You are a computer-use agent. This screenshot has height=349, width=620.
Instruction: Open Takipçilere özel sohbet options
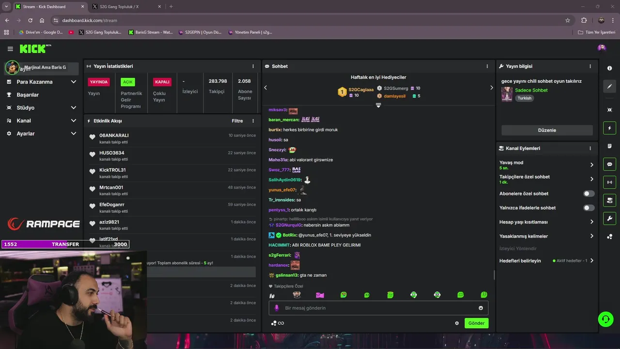click(x=546, y=179)
